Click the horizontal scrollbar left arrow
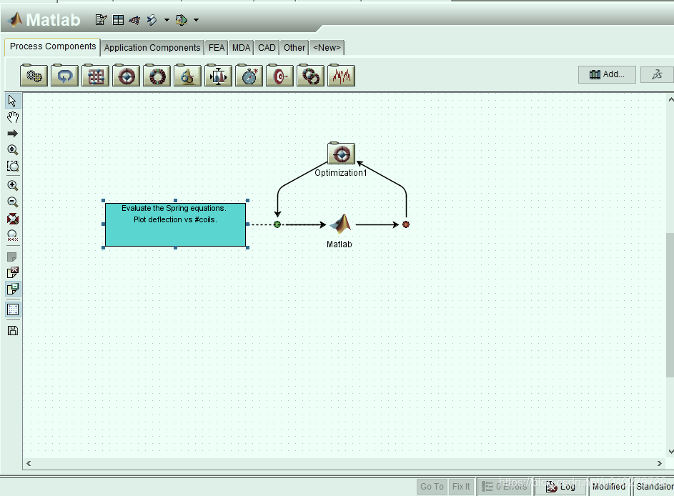The image size is (674, 496). click(29, 463)
